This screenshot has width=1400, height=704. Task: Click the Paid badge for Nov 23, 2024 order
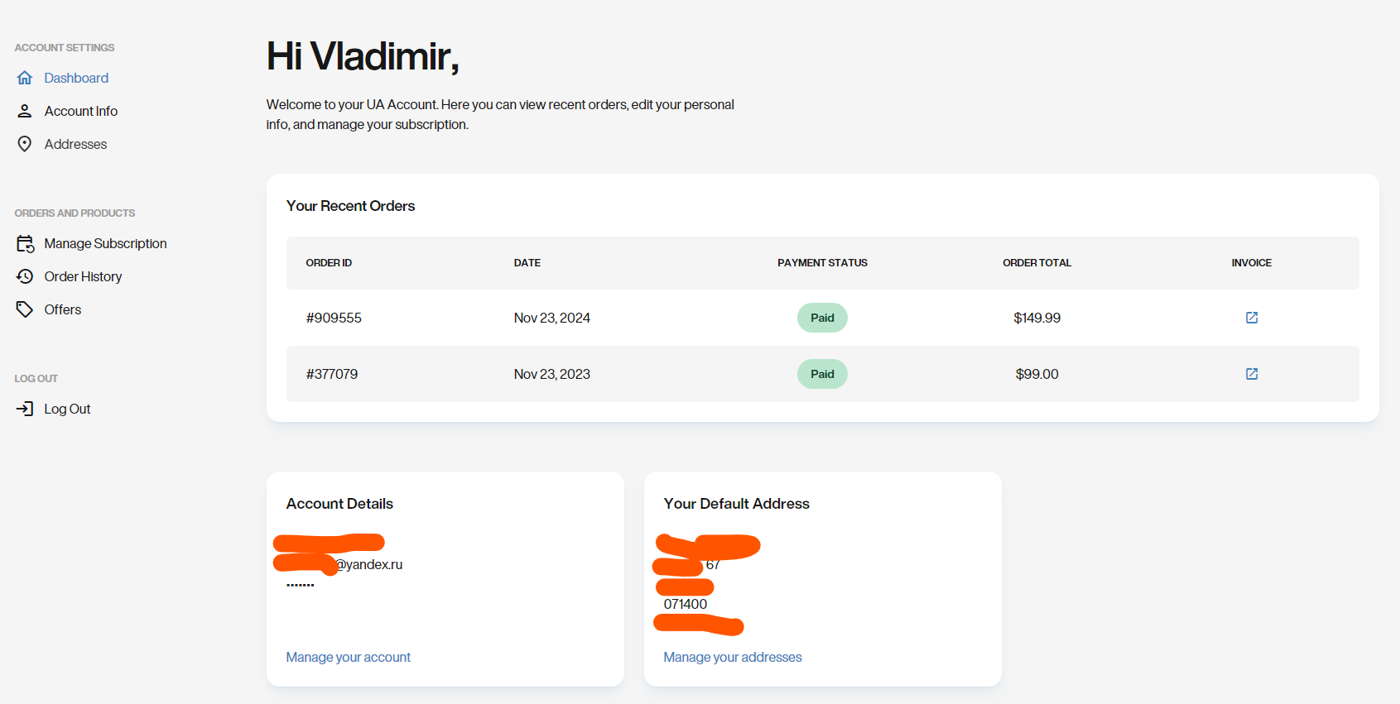822,318
